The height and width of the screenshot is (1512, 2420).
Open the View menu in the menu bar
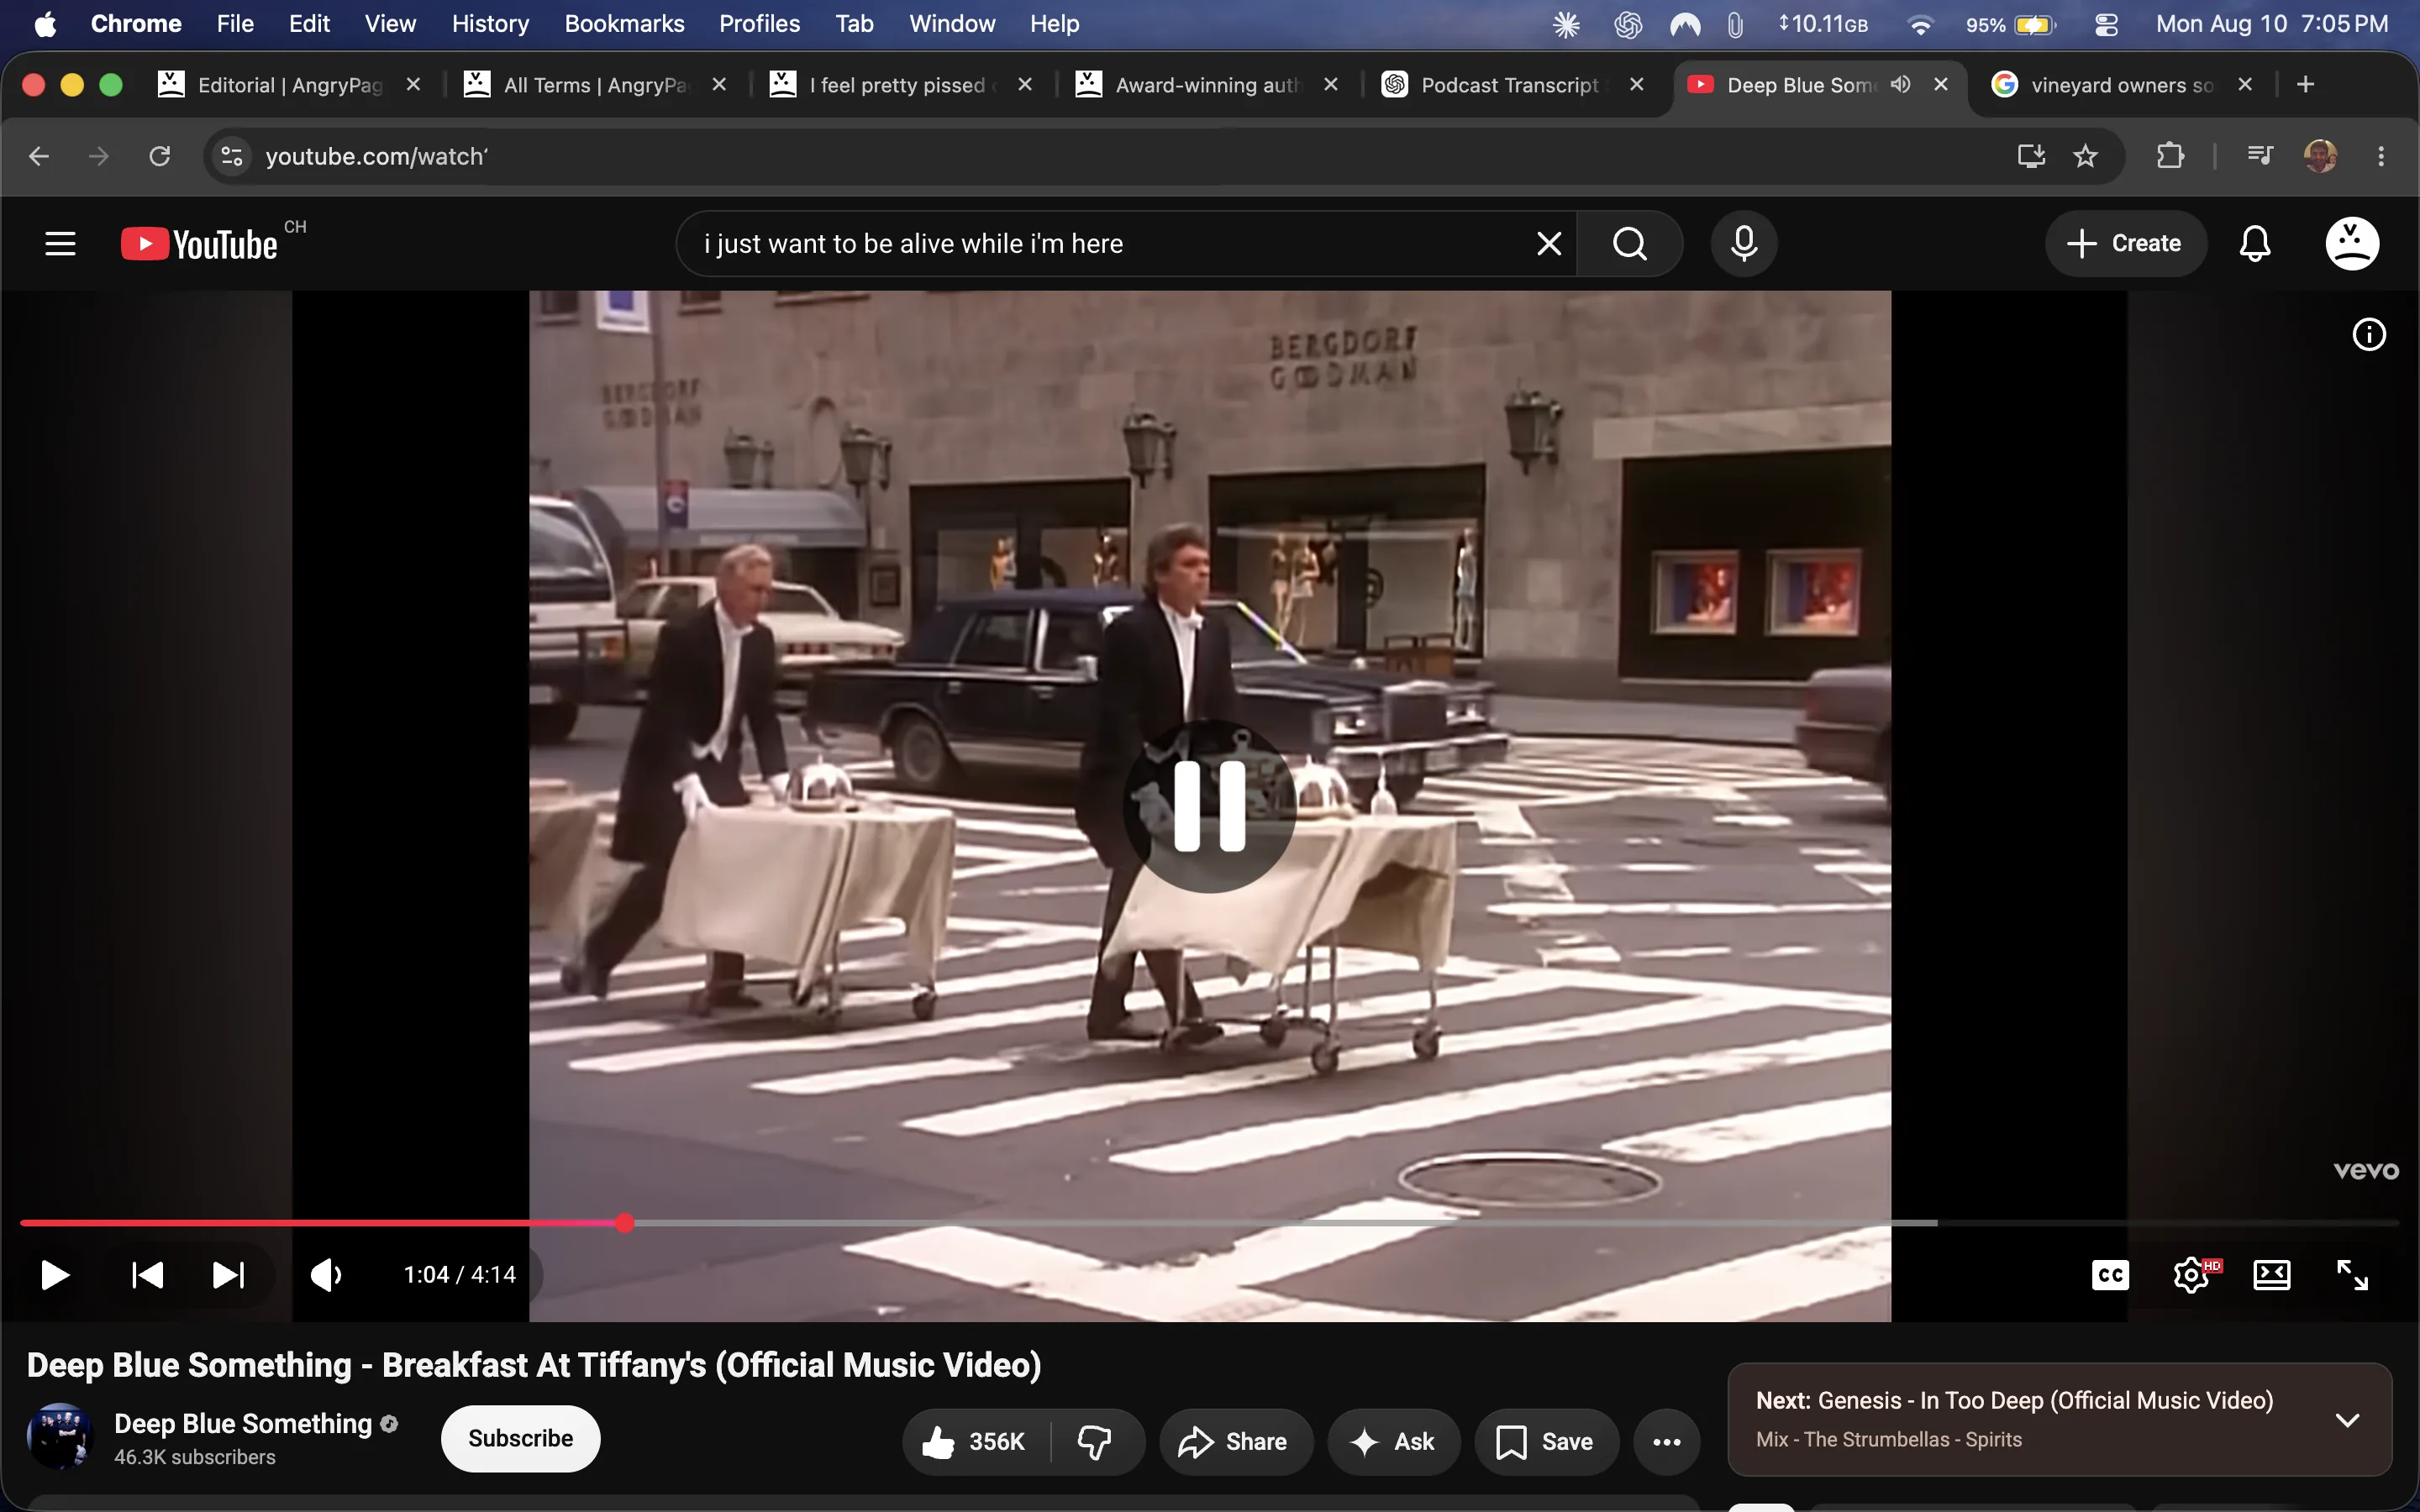click(x=390, y=24)
